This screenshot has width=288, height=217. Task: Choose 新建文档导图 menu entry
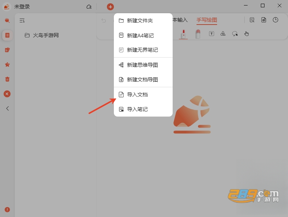[x=143, y=80]
